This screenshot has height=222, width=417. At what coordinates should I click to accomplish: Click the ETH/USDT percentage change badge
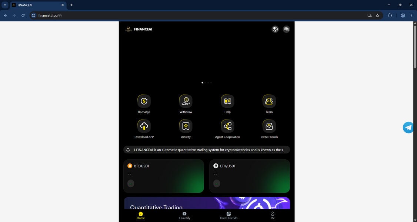pyautogui.click(x=217, y=184)
